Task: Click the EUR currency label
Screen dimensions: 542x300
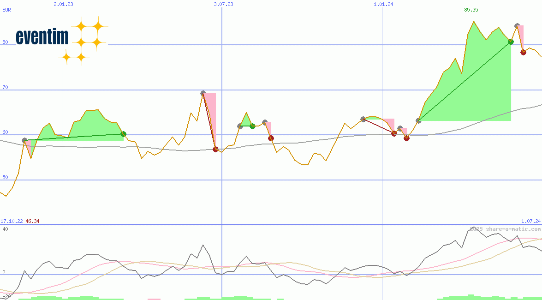Action: point(6,10)
